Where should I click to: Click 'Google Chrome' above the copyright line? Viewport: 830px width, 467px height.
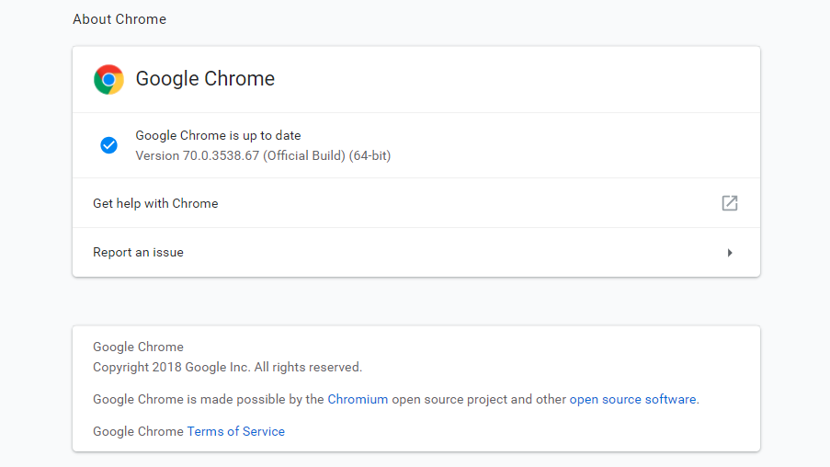tap(138, 347)
